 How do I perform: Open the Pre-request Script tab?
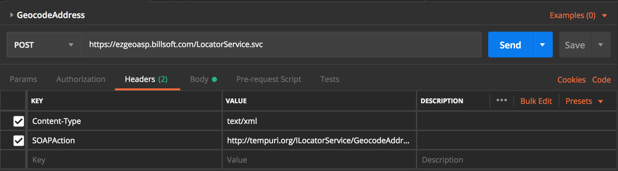click(x=268, y=79)
